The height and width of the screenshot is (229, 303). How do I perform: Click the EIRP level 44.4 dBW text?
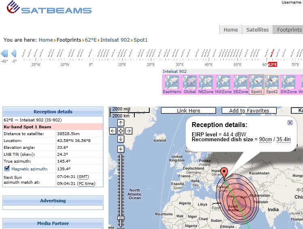coord(219,134)
